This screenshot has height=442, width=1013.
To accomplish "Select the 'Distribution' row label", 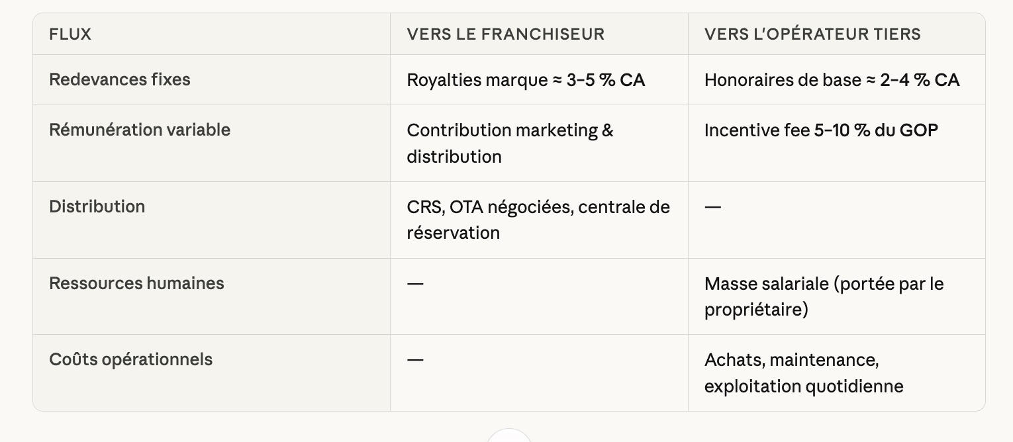I will click(x=97, y=206).
